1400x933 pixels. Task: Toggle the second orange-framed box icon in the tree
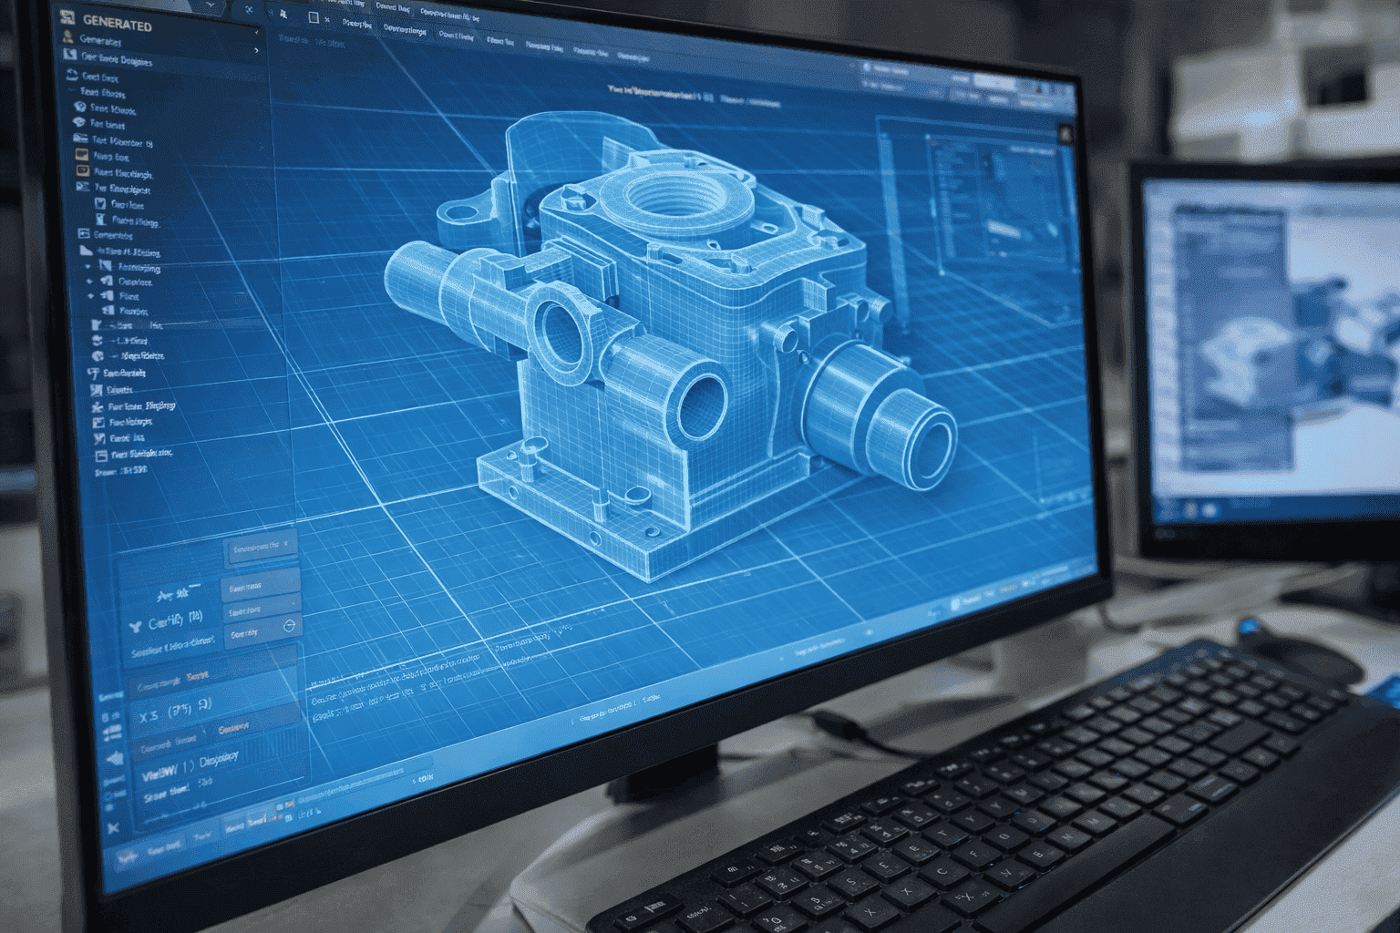tap(83, 171)
